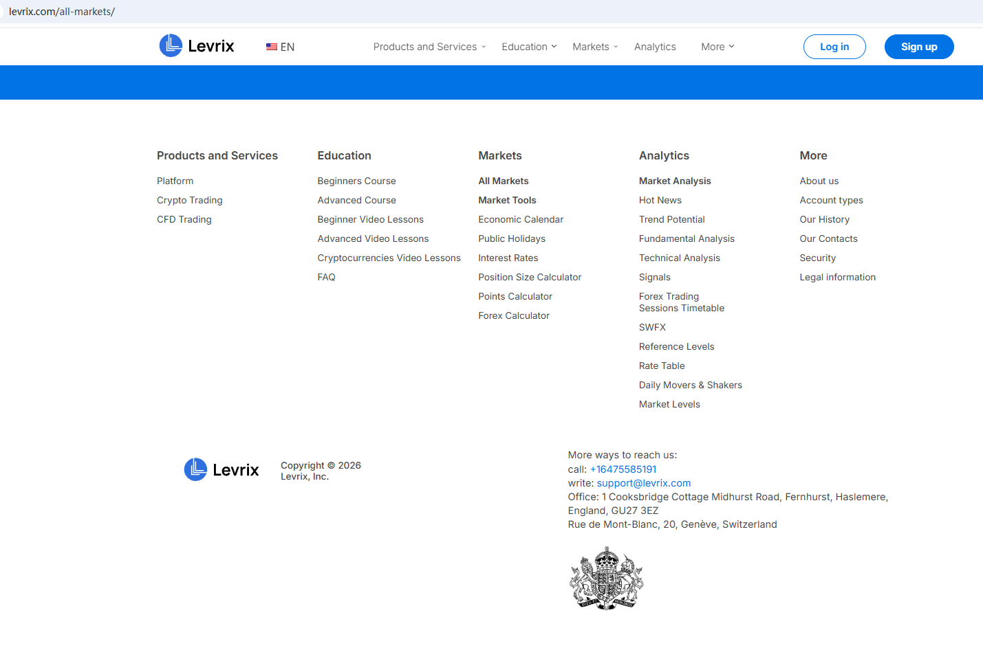Screen dimensions: 983x659
Task: Open the Platform footer link
Action: tap(175, 181)
